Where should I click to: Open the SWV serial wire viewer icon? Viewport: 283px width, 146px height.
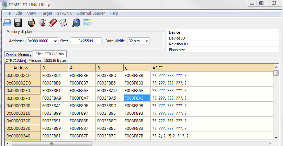[x=87, y=23]
